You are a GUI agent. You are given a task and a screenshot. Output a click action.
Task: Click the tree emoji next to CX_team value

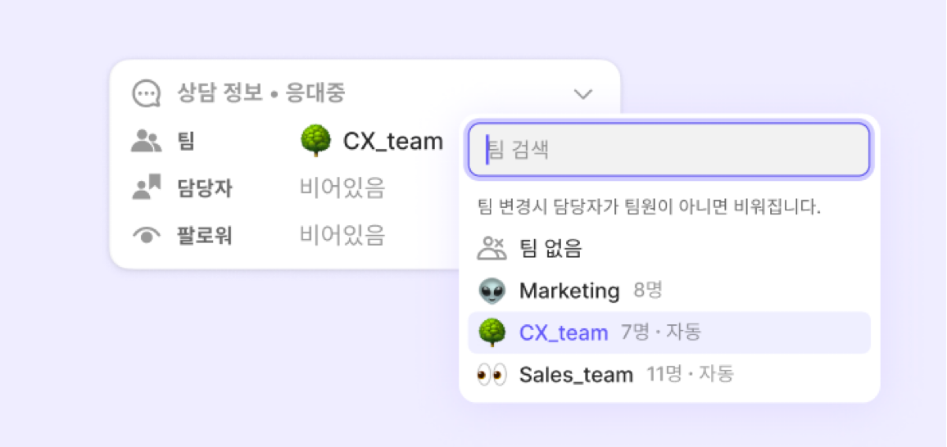[x=316, y=141]
